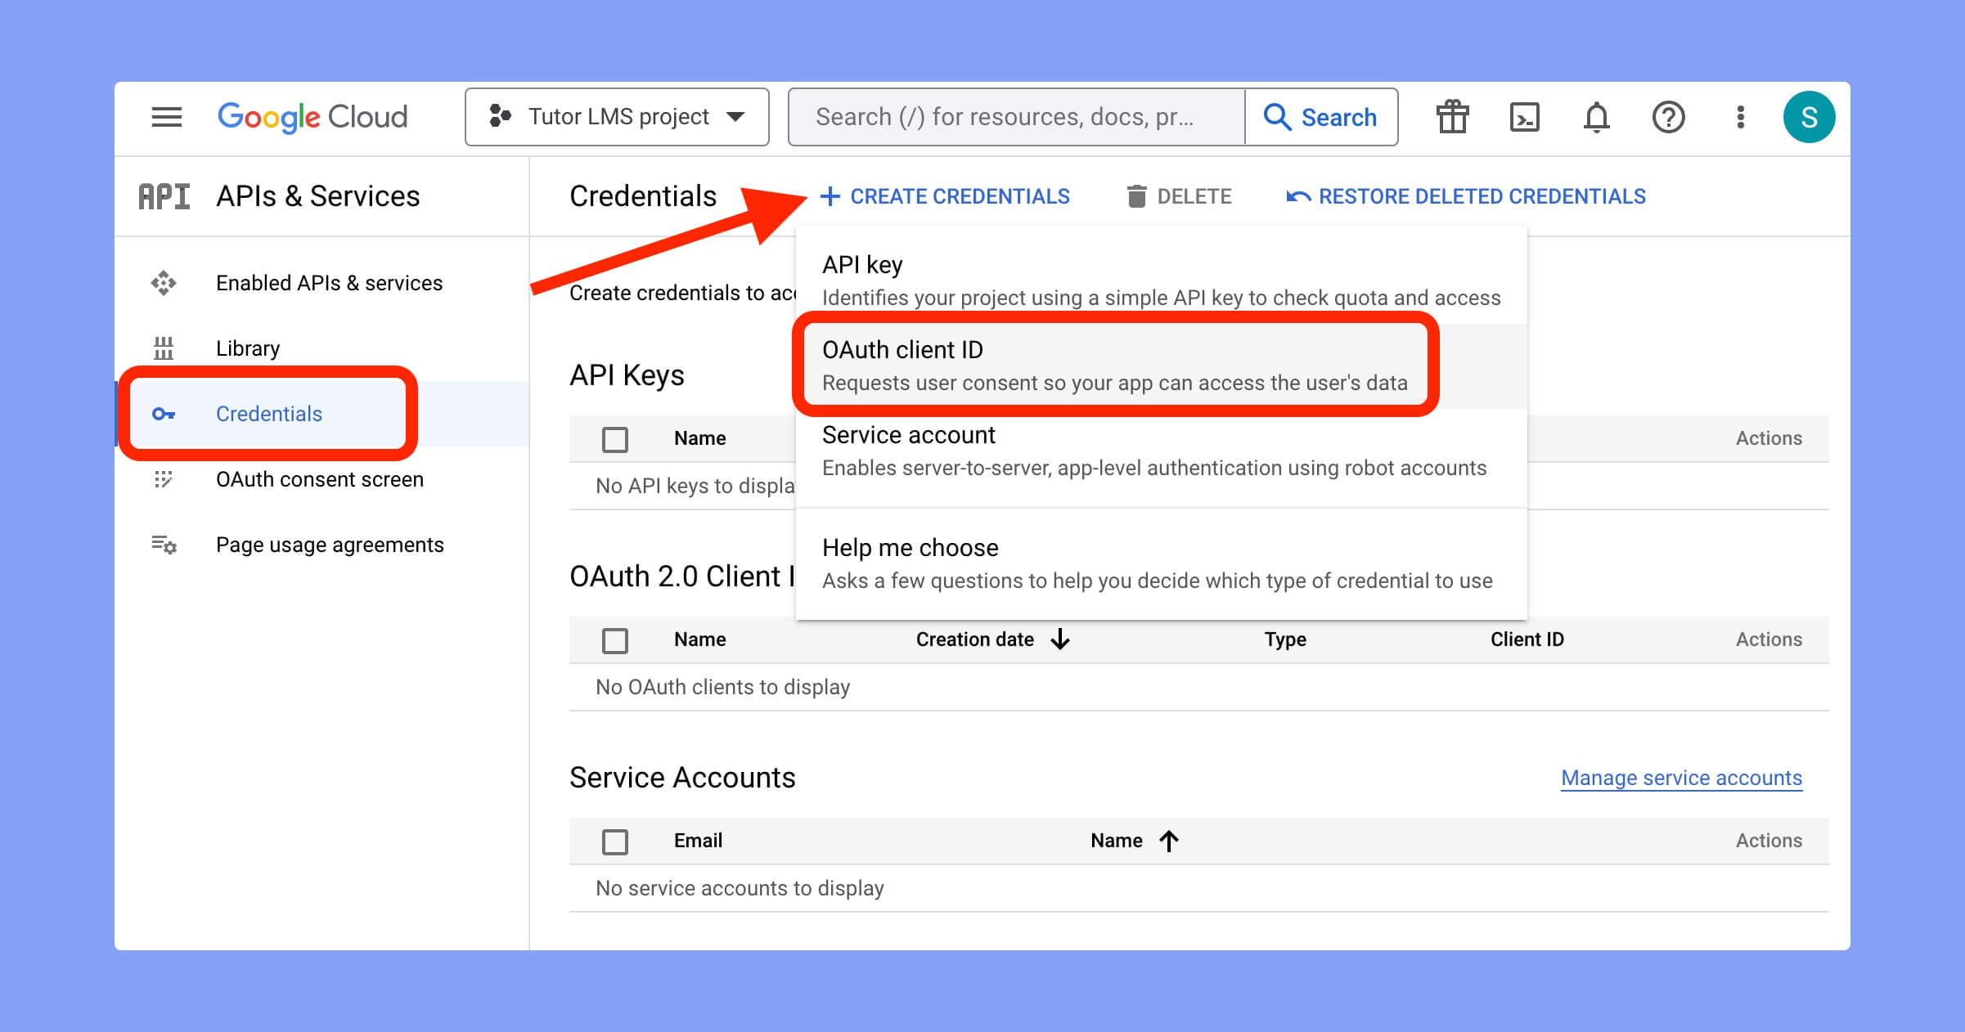Open the notifications bell
The height and width of the screenshot is (1032, 1965).
click(x=1596, y=117)
